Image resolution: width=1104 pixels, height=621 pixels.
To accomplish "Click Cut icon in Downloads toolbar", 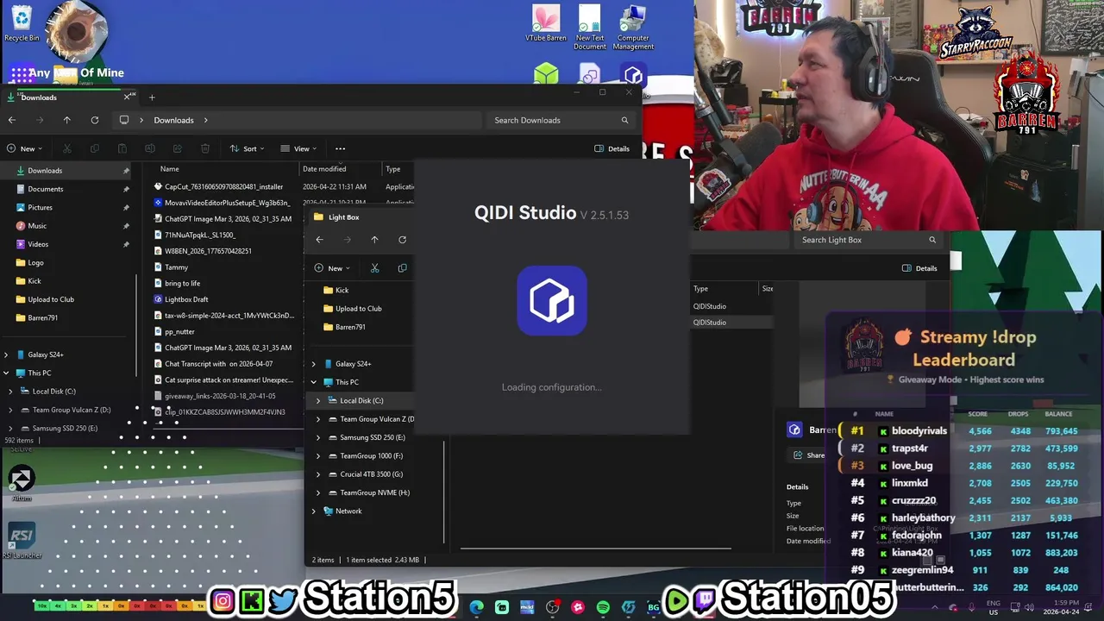I will point(67,148).
